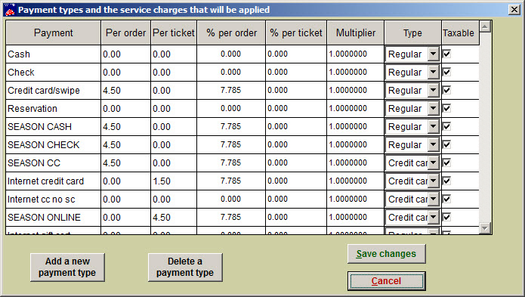Click the Add a new payment type button
This screenshot has height=297, width=525.
(67, 267)
